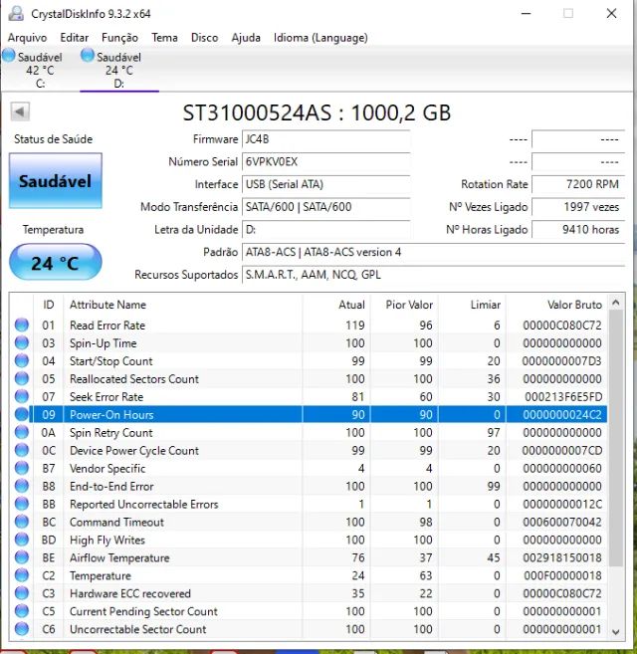637x654 pixels.
Task: Open the Idioma (Language) menu
Action: 320,38
